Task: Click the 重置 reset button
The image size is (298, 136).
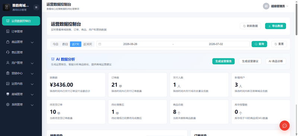Action: tap(279, 44)
